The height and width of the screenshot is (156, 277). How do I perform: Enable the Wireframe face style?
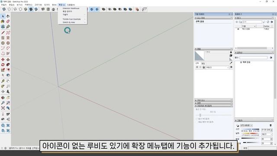pyautogui.click(x=16, y=9)
